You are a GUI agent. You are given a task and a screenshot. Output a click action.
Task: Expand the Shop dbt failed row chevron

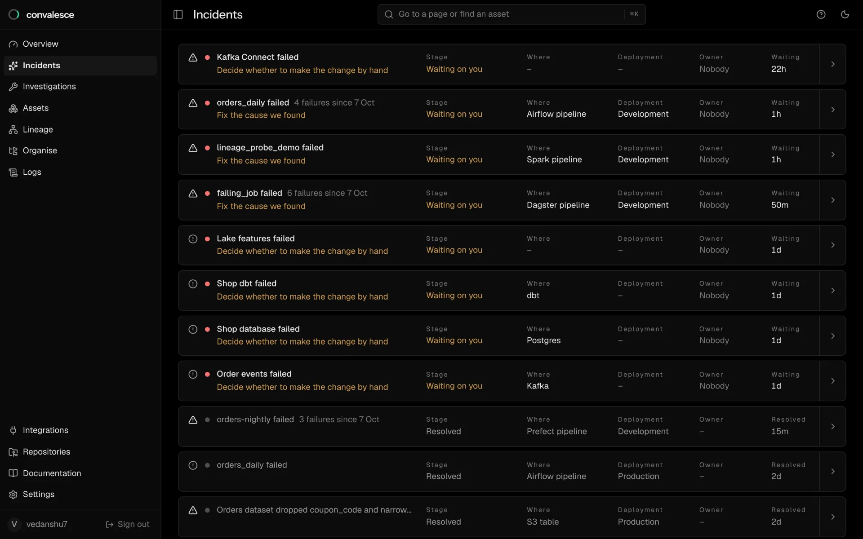coord(832,291)
